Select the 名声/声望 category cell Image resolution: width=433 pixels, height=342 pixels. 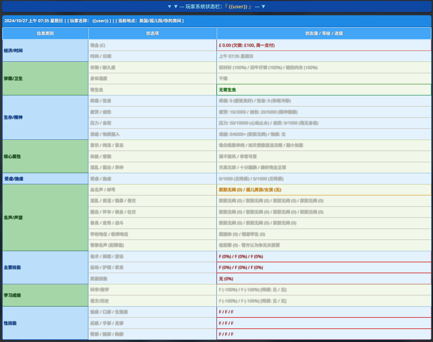coord(45,217)
